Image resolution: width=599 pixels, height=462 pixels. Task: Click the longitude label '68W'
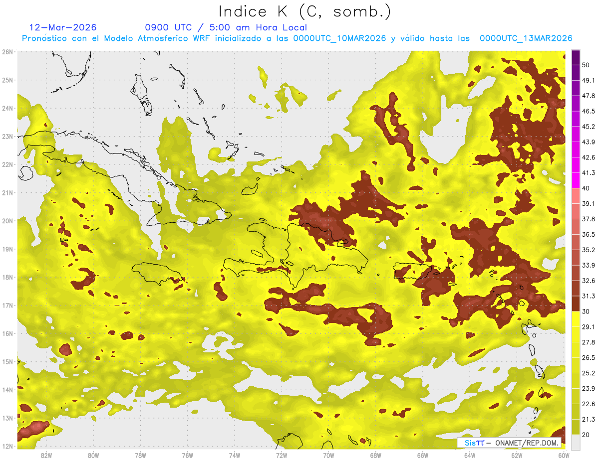pos(375,455)
